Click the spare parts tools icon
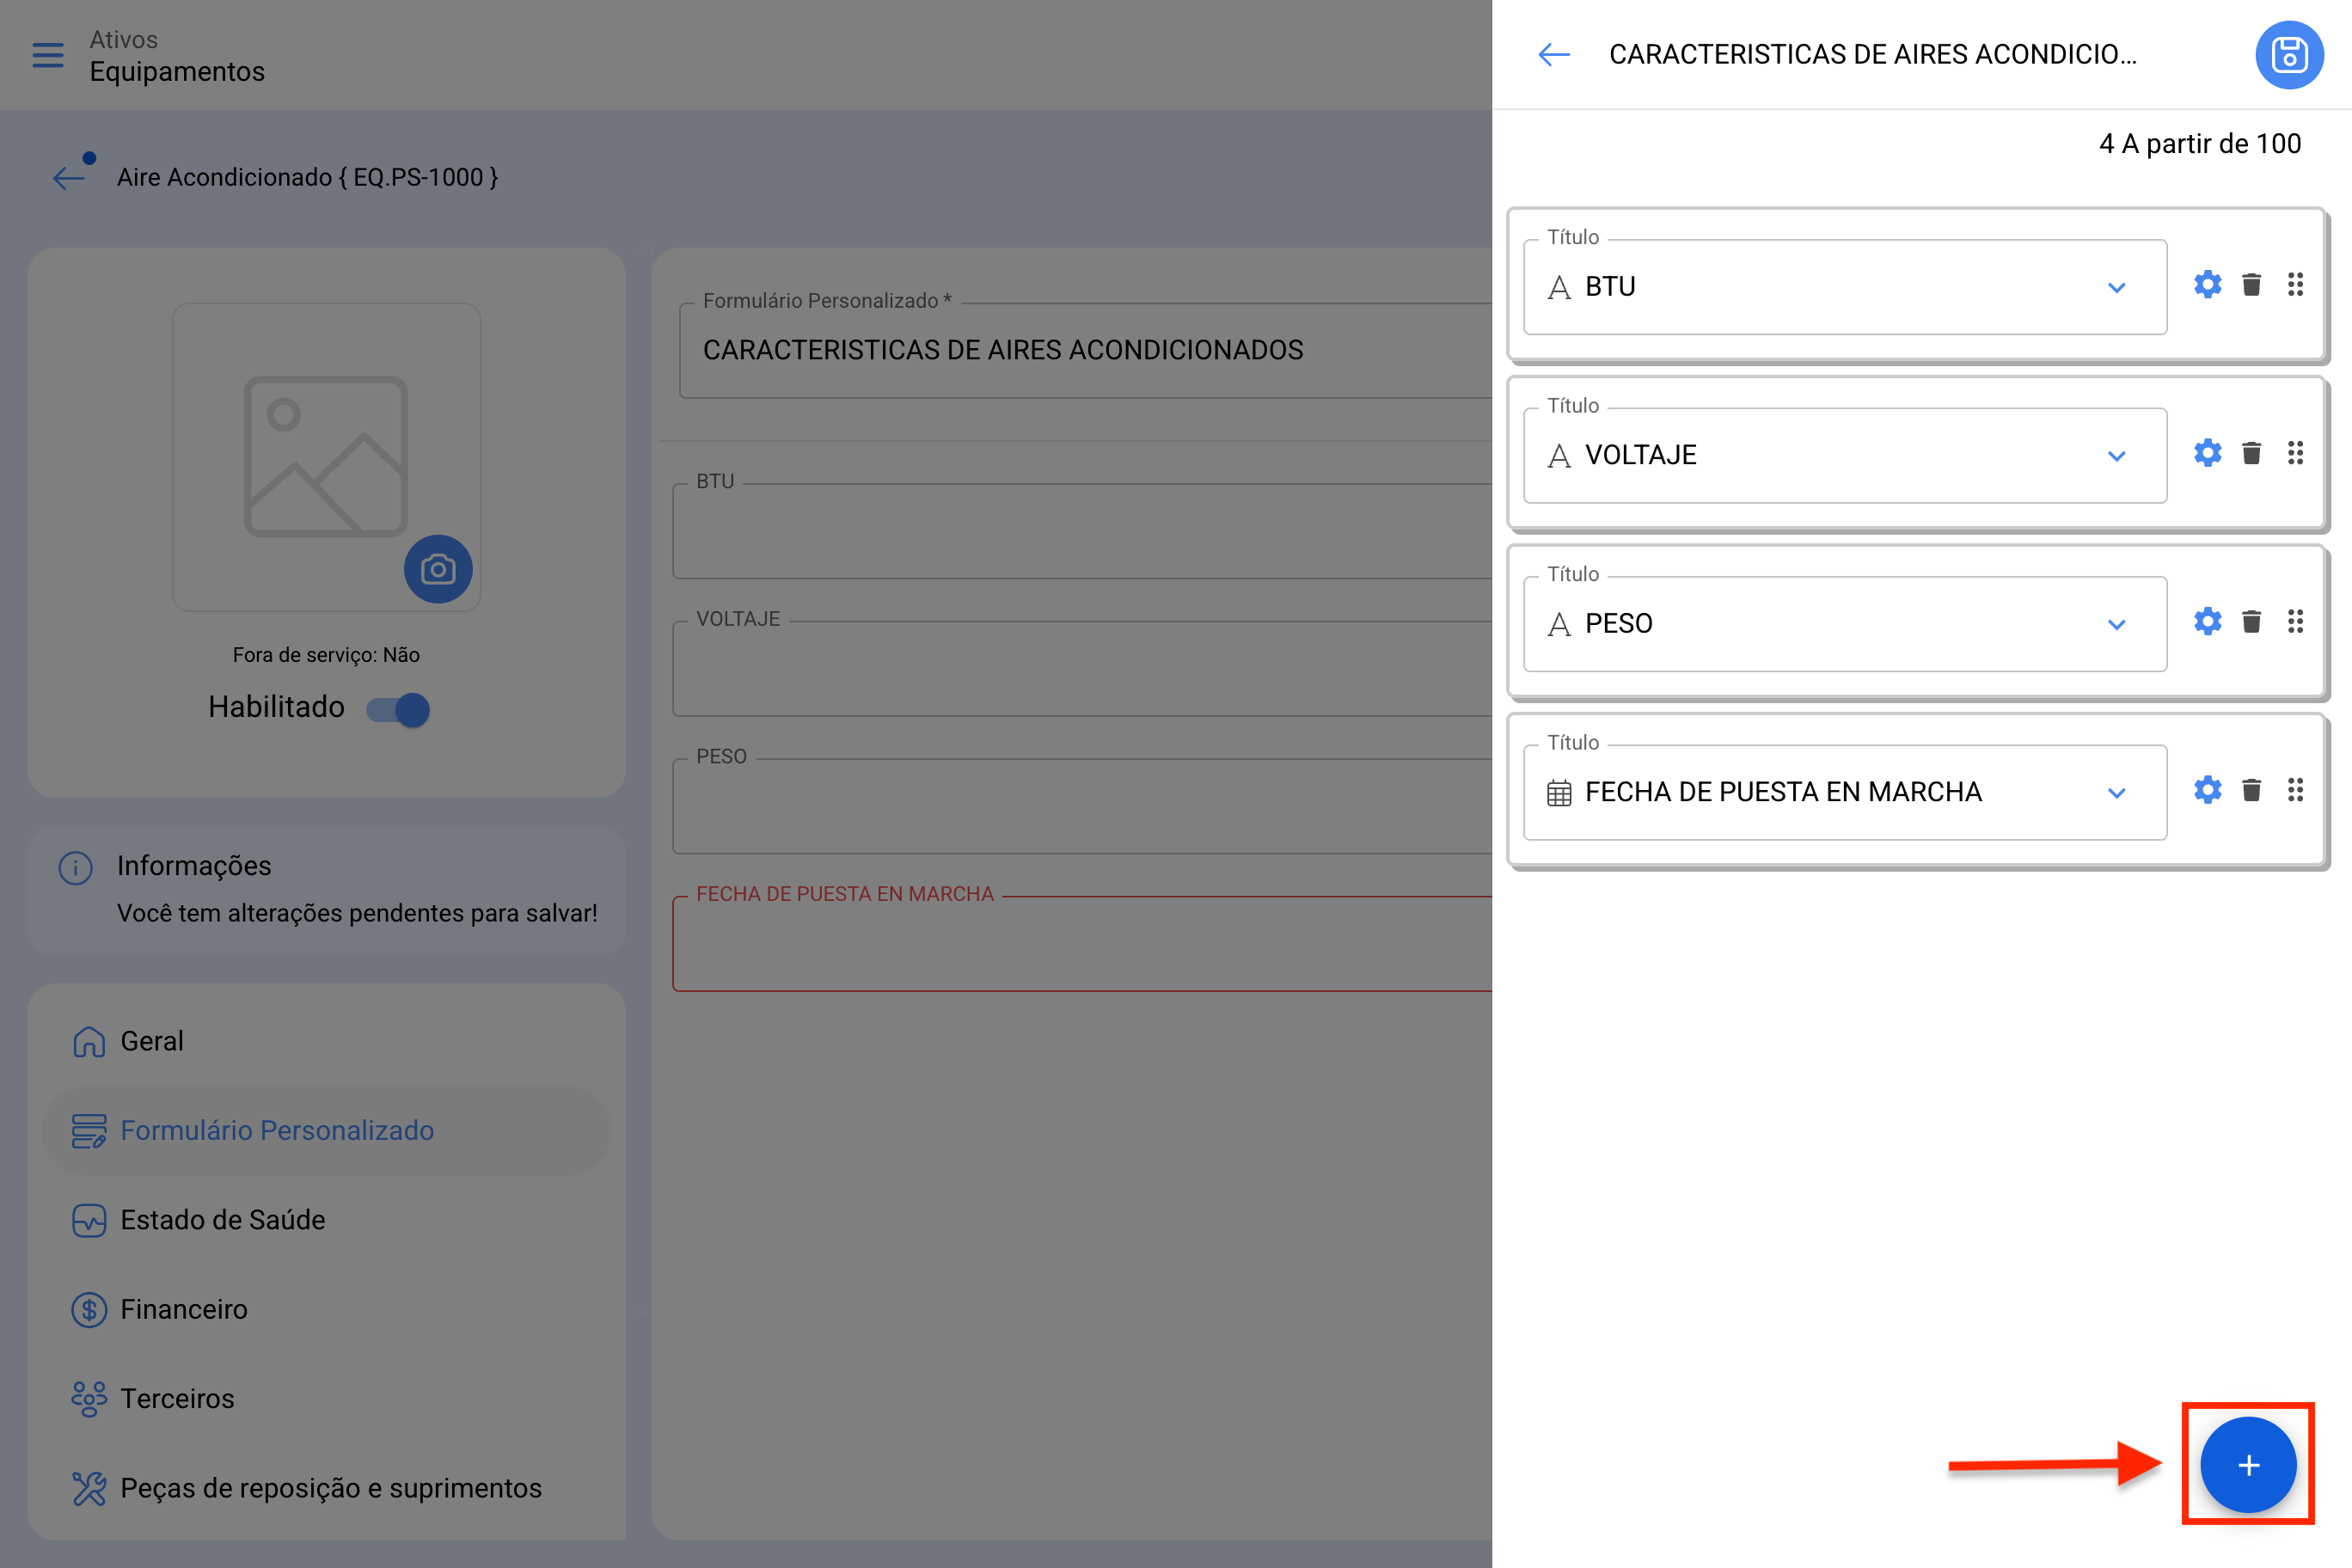 (x=89, y=1489)
